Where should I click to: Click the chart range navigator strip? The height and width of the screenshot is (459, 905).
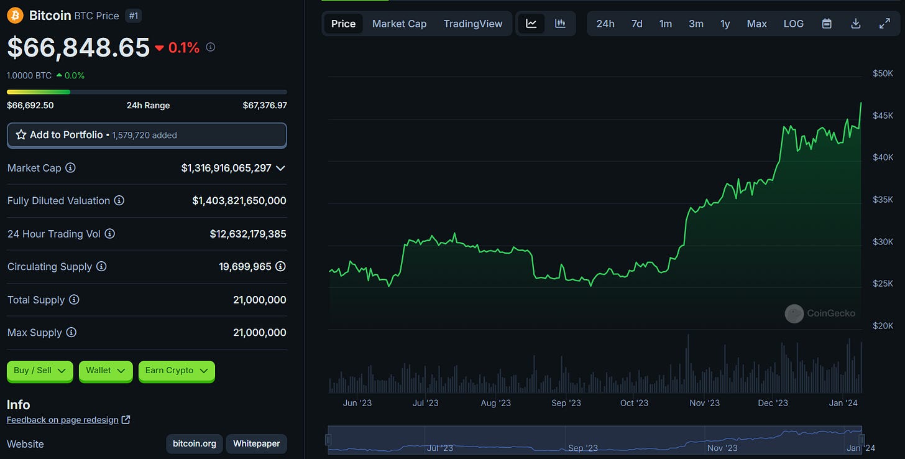click(x=595, y=439)
